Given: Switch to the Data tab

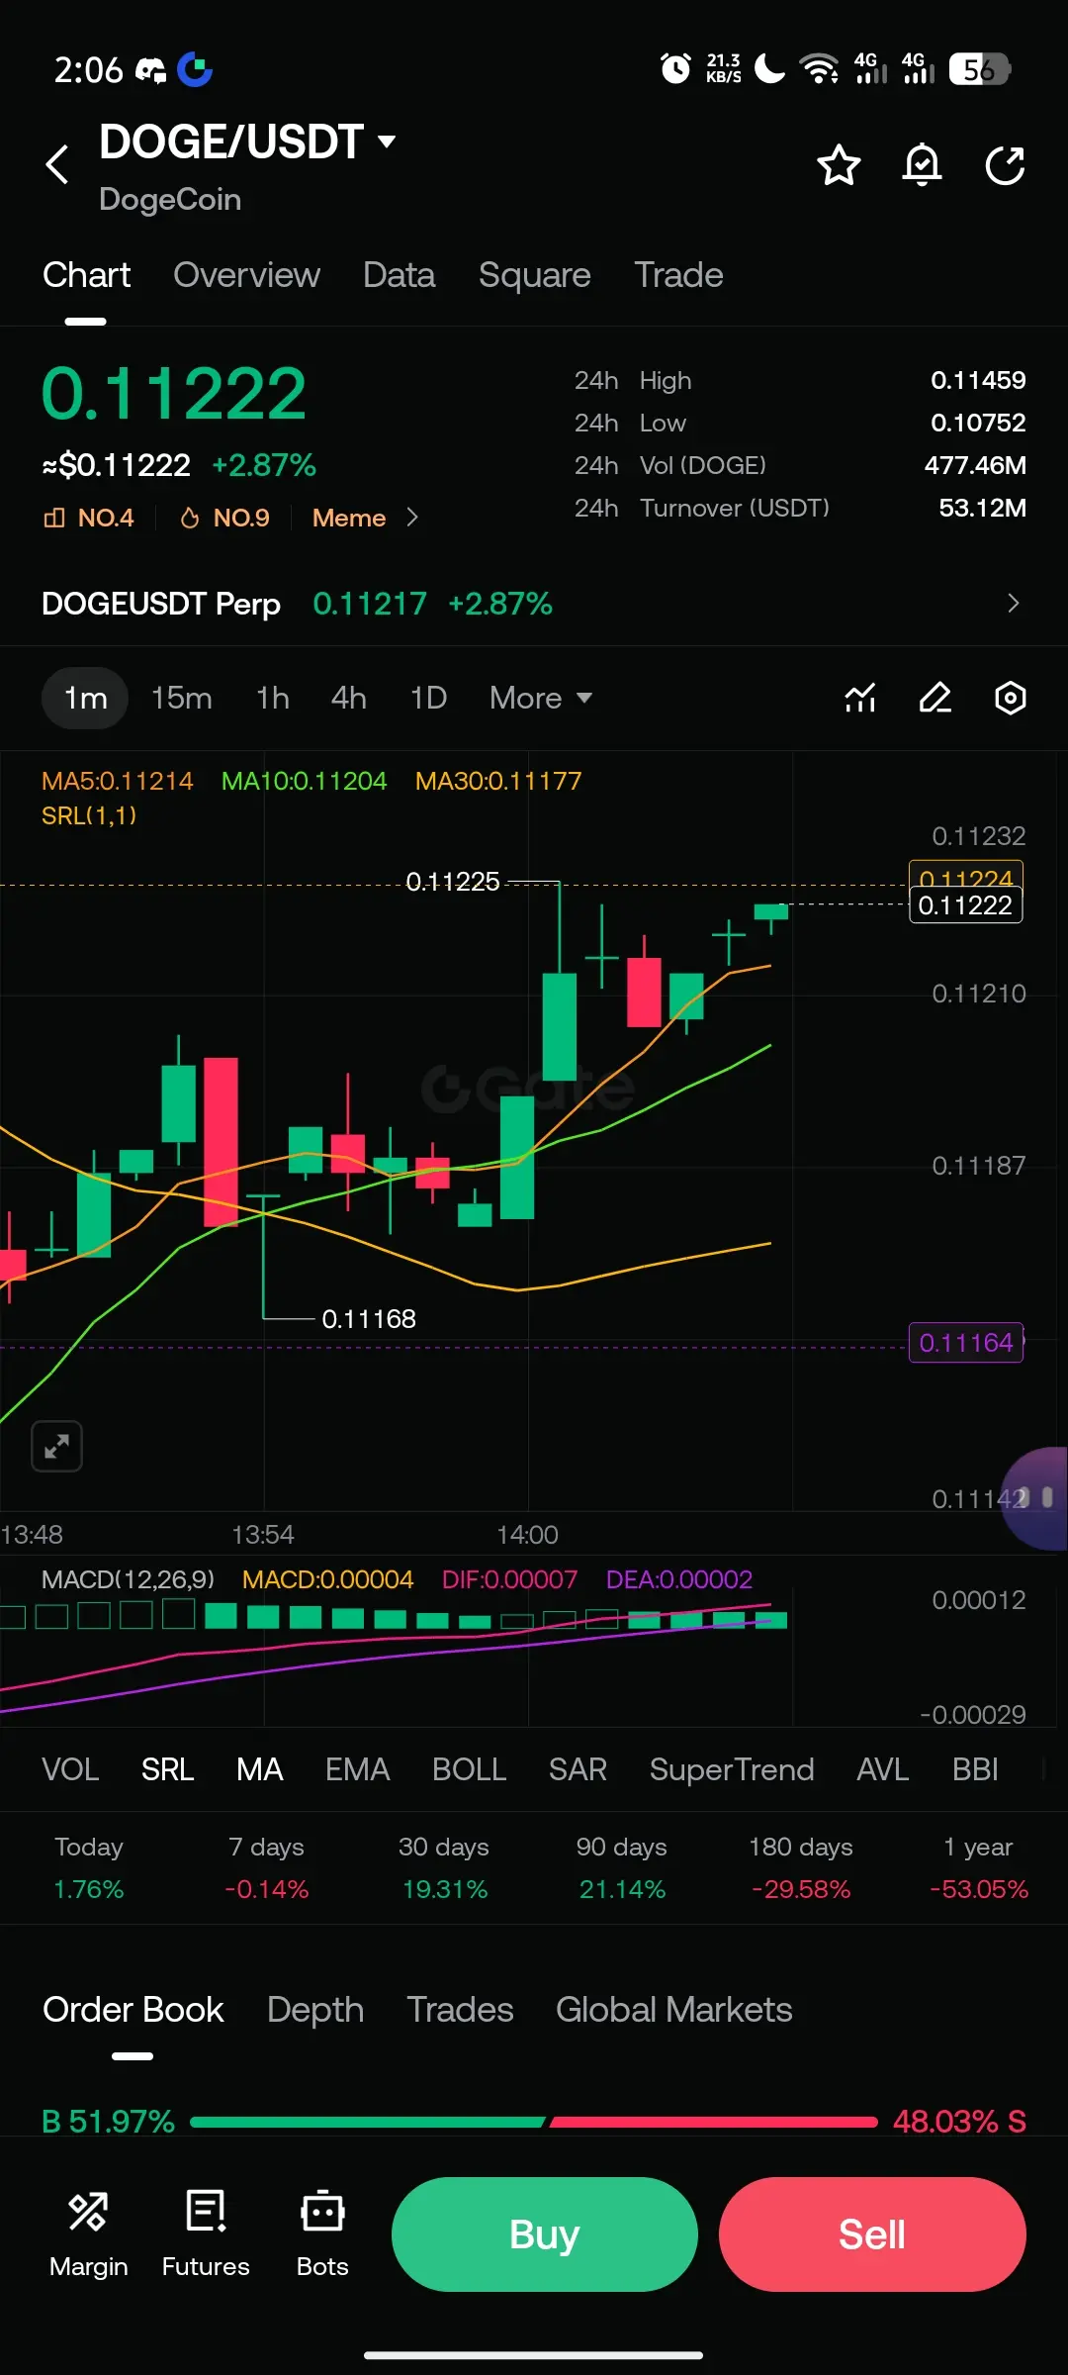Looking at the screenshot, I should [x=399, y=275].
